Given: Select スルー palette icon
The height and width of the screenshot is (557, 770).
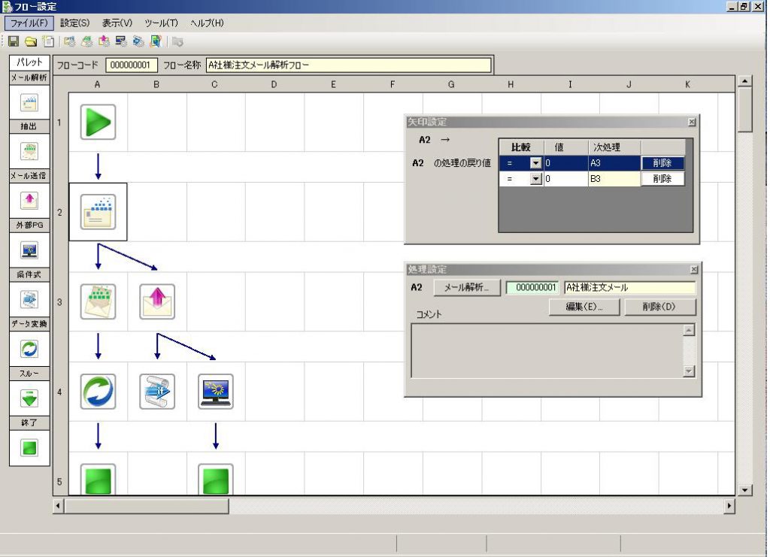Looking at the screenshot, I should point(29,398).
